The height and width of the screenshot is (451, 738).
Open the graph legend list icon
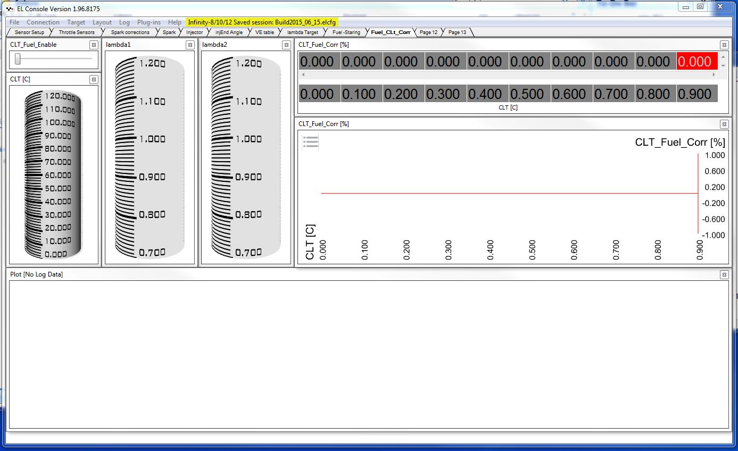[311, 141]
